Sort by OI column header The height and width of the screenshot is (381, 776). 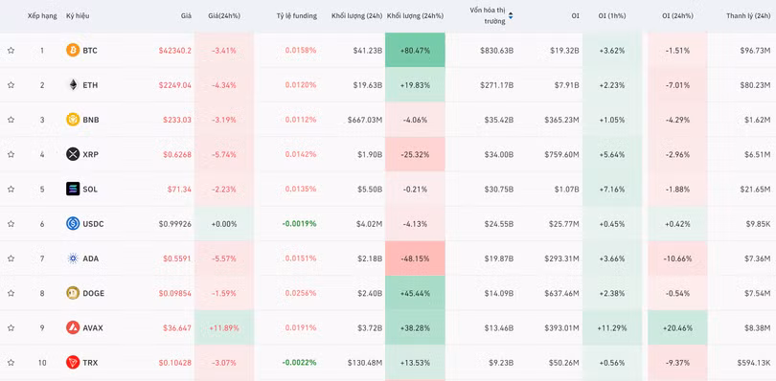[575, 16]
